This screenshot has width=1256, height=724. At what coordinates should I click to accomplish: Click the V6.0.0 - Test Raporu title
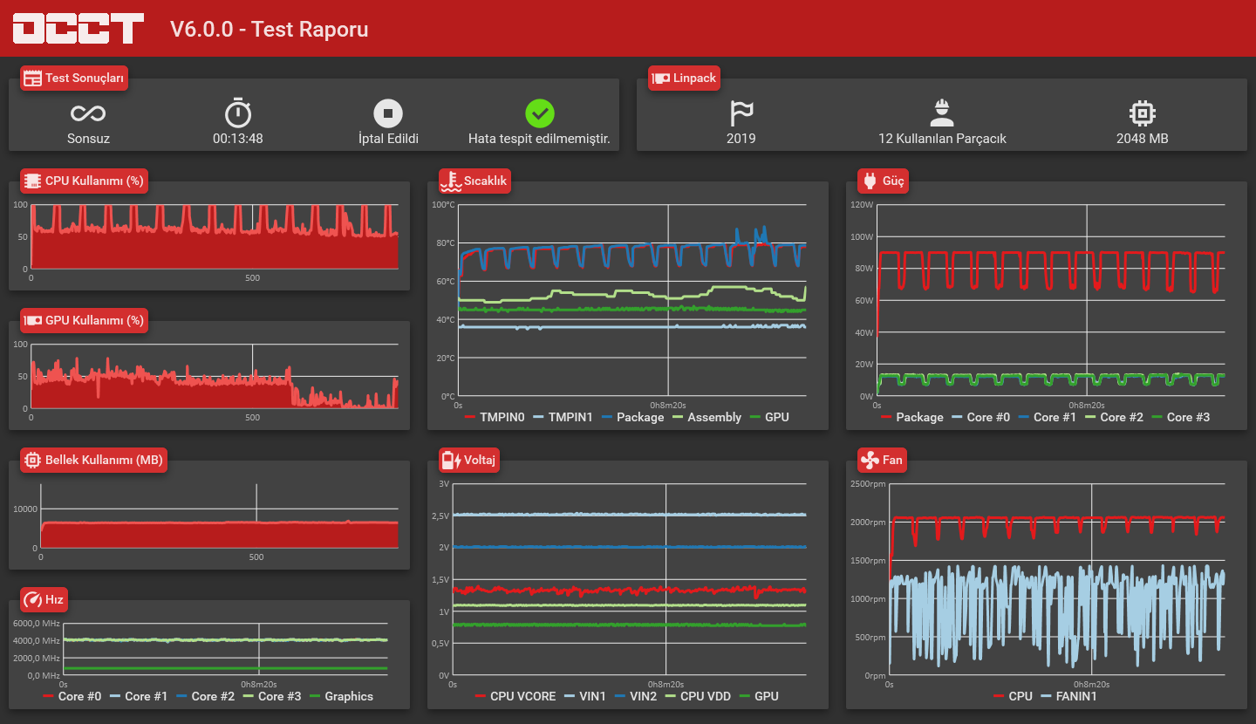[x=269, y=29]
